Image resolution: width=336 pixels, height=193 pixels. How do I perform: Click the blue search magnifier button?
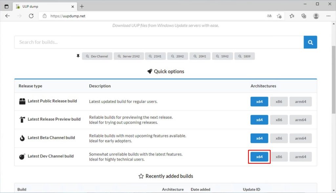(x=310, y=42)
